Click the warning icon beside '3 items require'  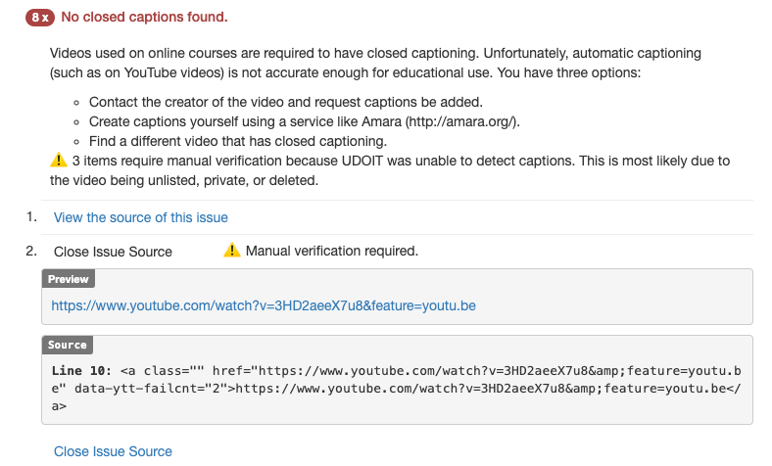[58, 161]
